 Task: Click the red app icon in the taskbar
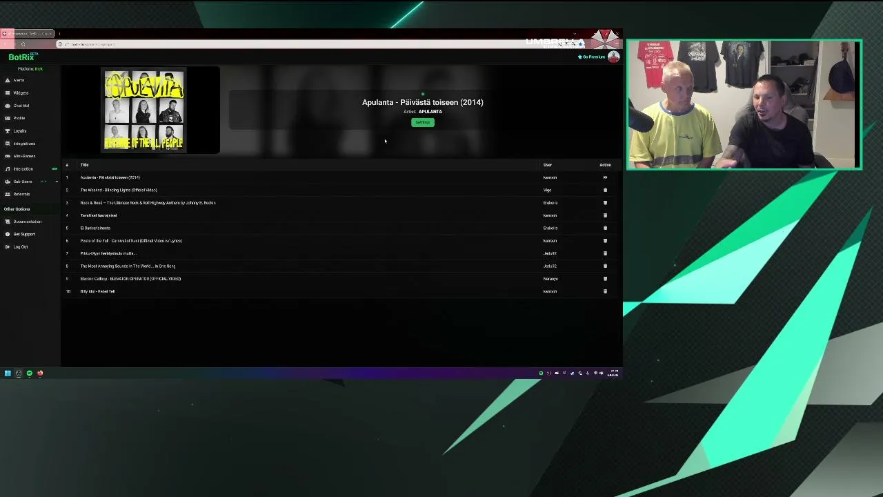click(40, 373)
